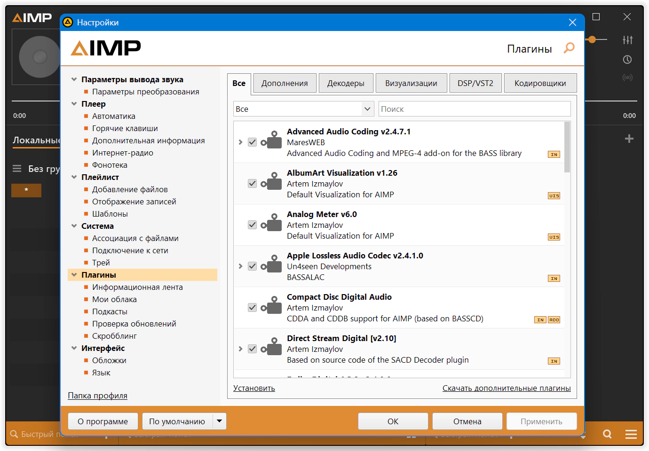Open the 'Язык' settings page
Image resolution: width=649 pixels, height=451 pixels.
point(101,373)
